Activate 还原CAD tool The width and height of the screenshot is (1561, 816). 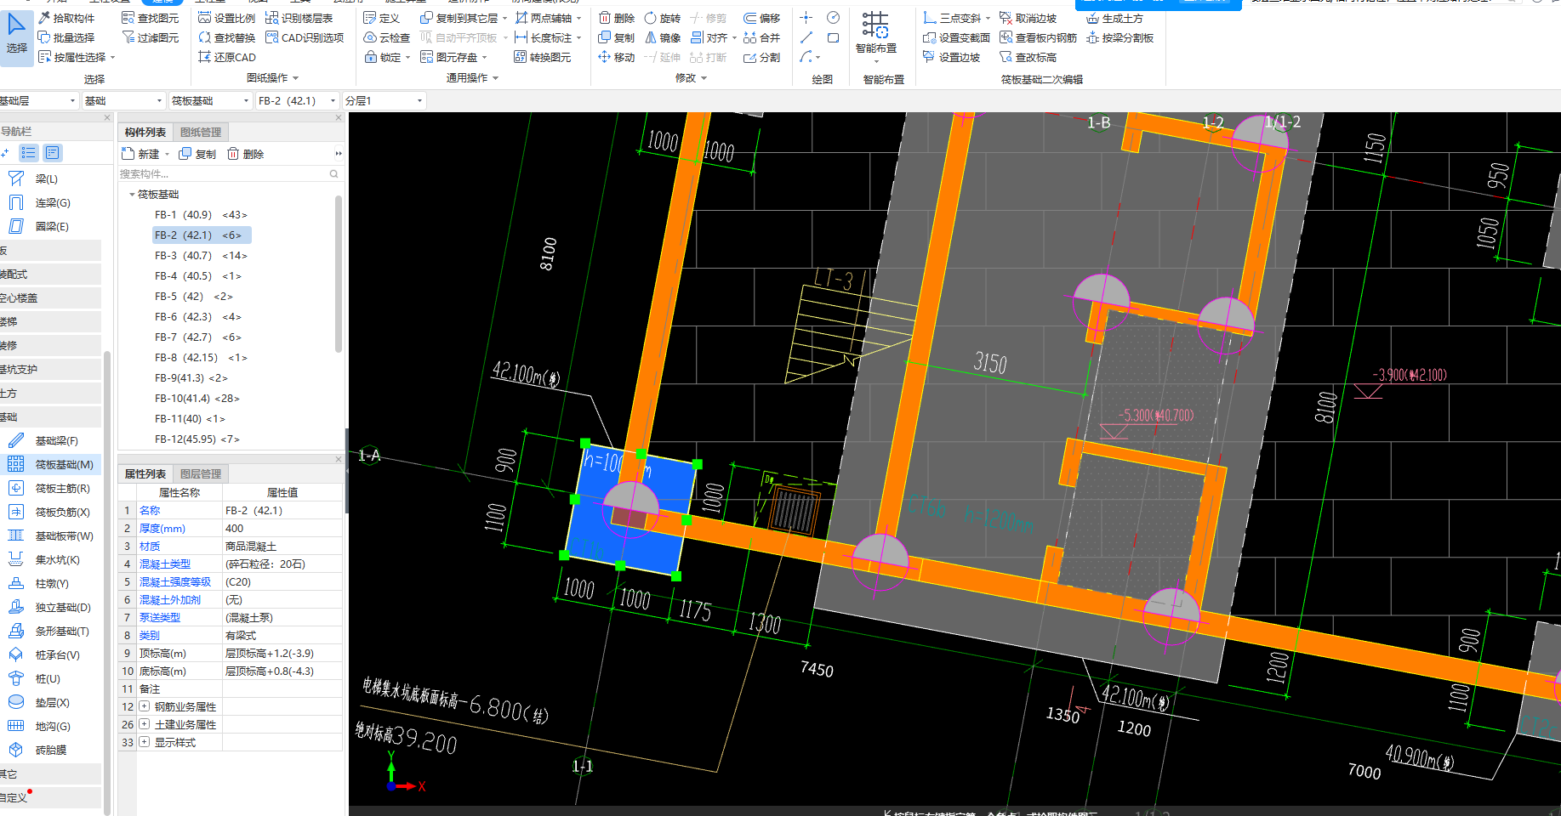pyautogui.click(x=226, y=57)
